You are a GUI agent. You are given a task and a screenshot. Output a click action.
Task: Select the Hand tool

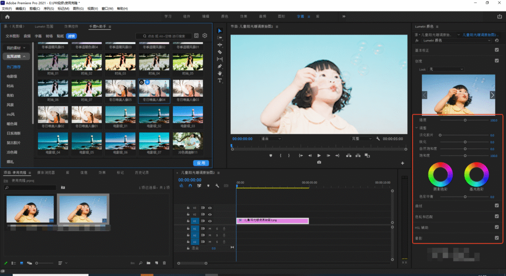[220, 73]
